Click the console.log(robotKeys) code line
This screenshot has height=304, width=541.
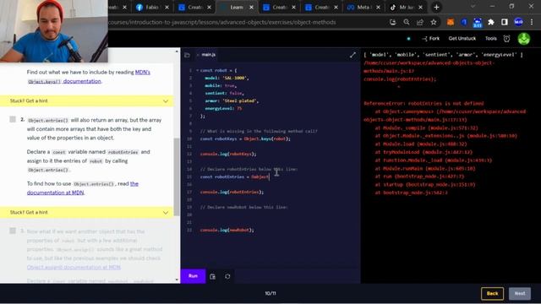228,154
